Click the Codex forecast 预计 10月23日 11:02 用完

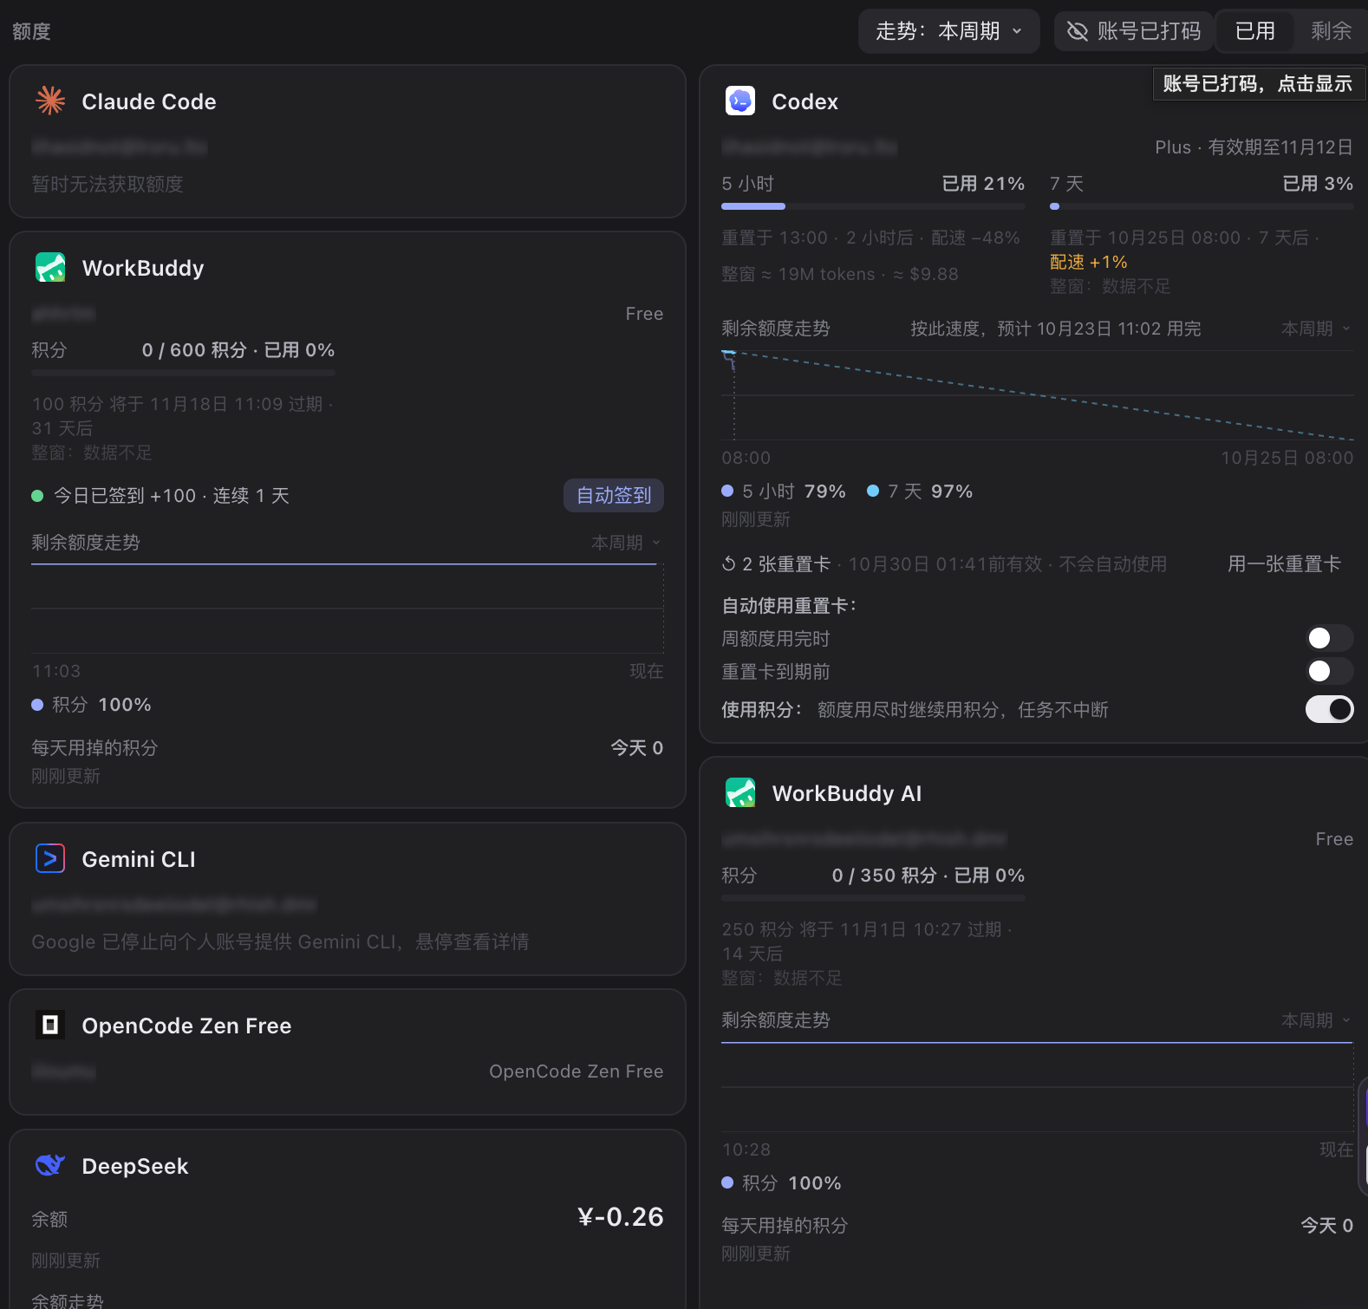click(x=1055, y=329)
